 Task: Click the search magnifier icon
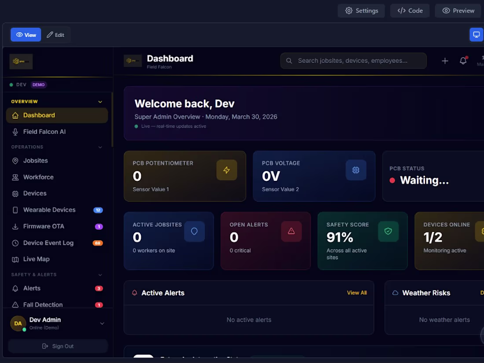coord(289,61)
